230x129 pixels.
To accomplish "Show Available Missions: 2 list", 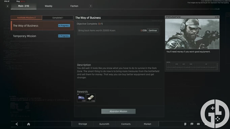I will point(26,18).
